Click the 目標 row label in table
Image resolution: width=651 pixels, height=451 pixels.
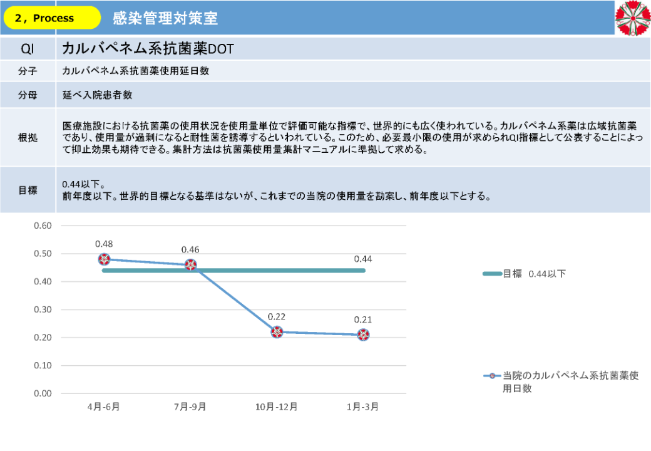pyautogui.click(x=28, y=190)
